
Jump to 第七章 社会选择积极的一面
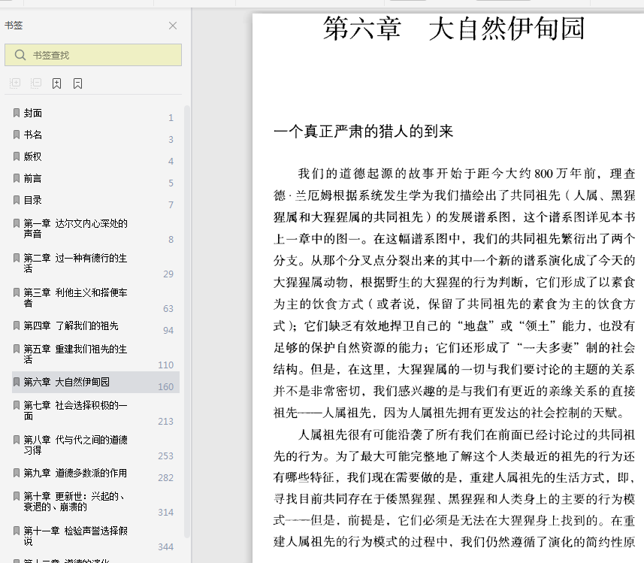[75, 410]
